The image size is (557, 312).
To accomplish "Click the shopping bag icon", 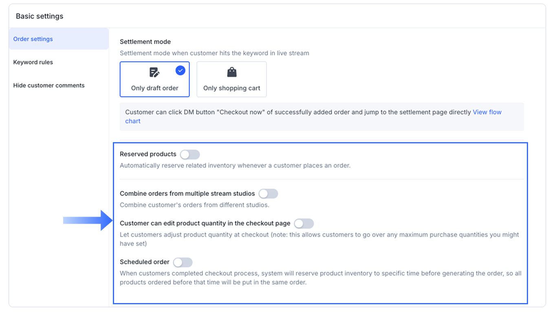I will (231, 73).
